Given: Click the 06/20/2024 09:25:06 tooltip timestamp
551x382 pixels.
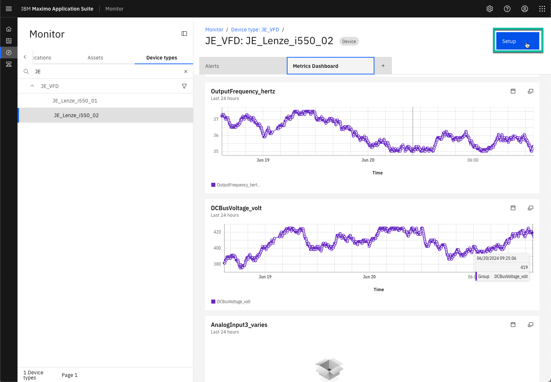Looking at the screenshot, I should pyautogui.click(x=497, y=258).
